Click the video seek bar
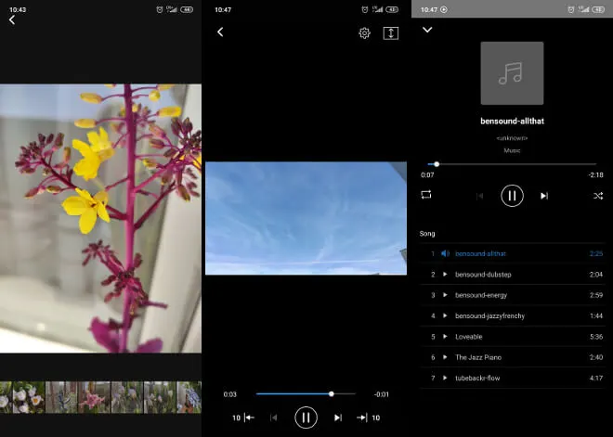The height and width of the screenshot is (437, 613). 305,393
